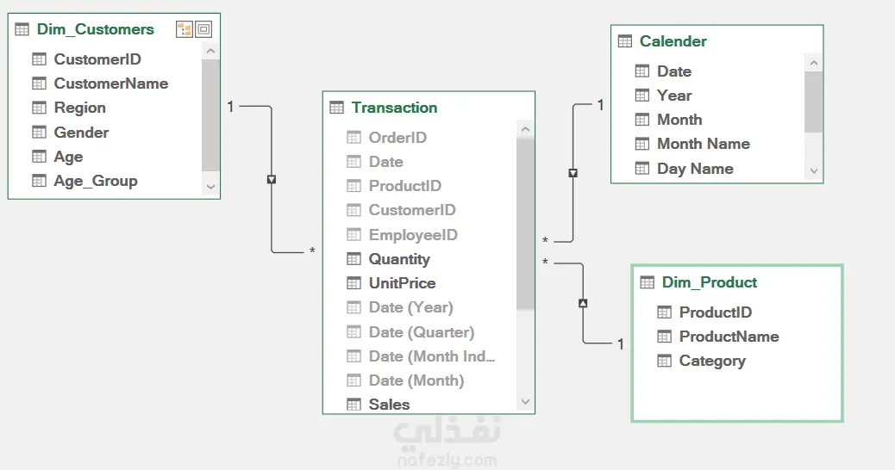Click the Transaction table vertical scrollbar thumb
895x470 pixels.
point(525,224)
